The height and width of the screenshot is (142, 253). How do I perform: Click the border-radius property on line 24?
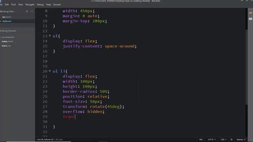(79, 92)
